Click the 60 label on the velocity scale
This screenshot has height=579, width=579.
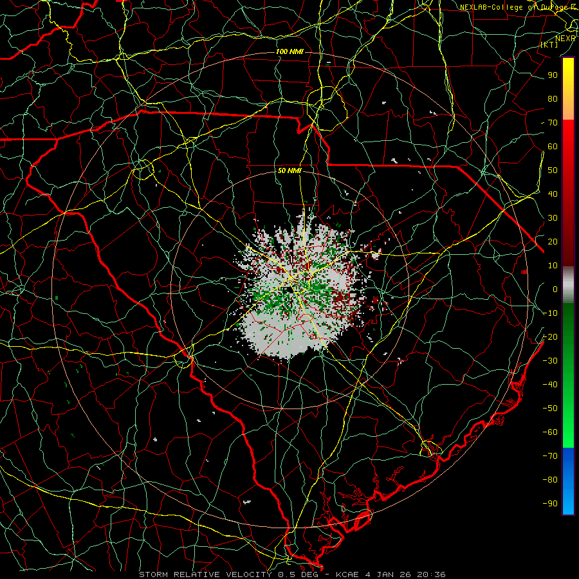click(553, 146)
